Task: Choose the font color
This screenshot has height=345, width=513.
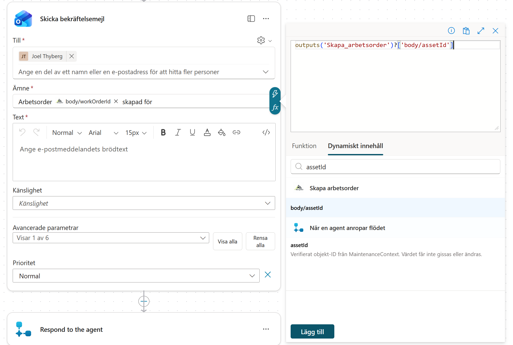Action: coord(207,132)
